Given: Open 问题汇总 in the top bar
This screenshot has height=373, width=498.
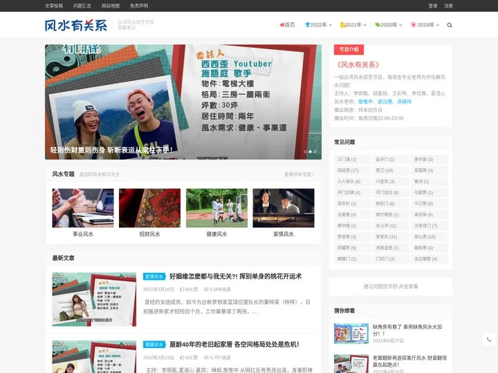Looking at the screenshot, I should [x=82, y=6].
